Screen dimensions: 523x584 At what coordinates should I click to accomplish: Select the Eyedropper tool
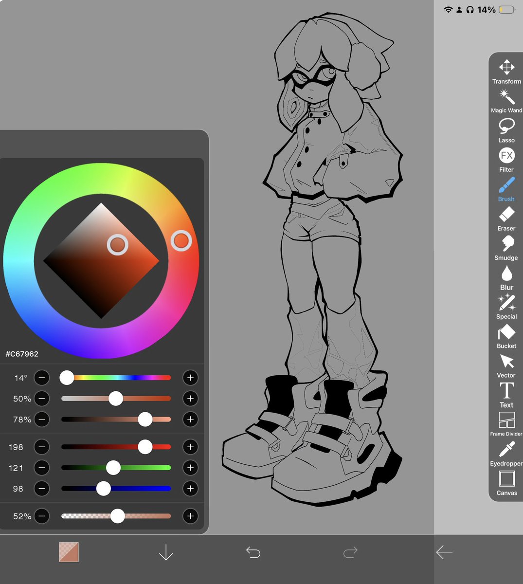pyautogui.click(x=506, y=454)
